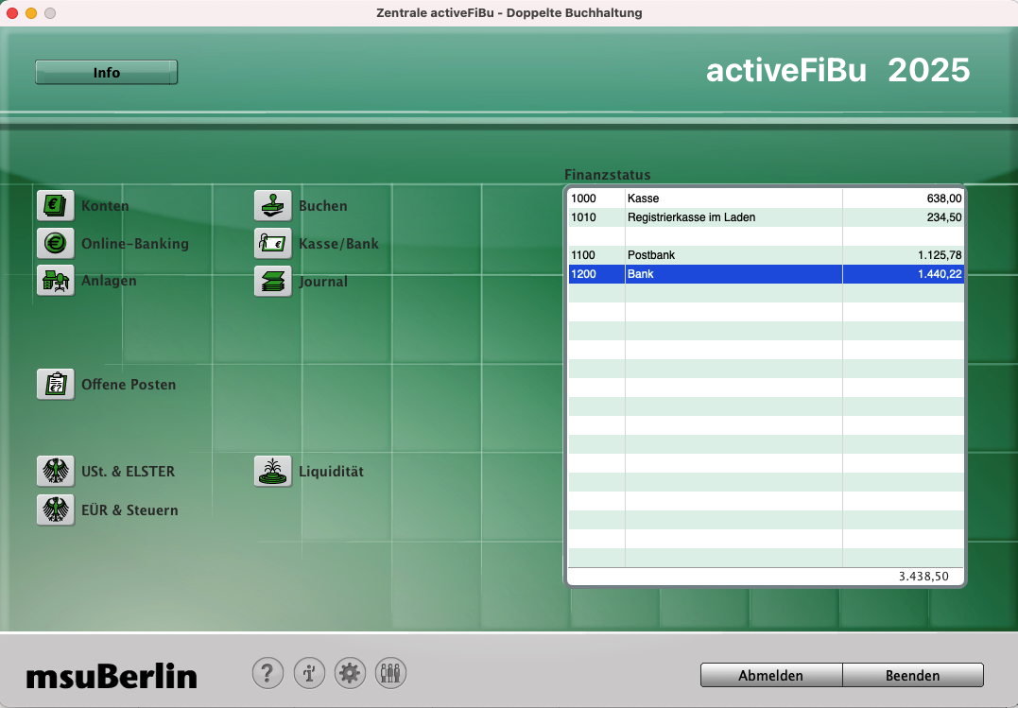Screen dimensions: 1018x708
Task: Open the EÜR & Steuern eagle icon
Action: 56,509
